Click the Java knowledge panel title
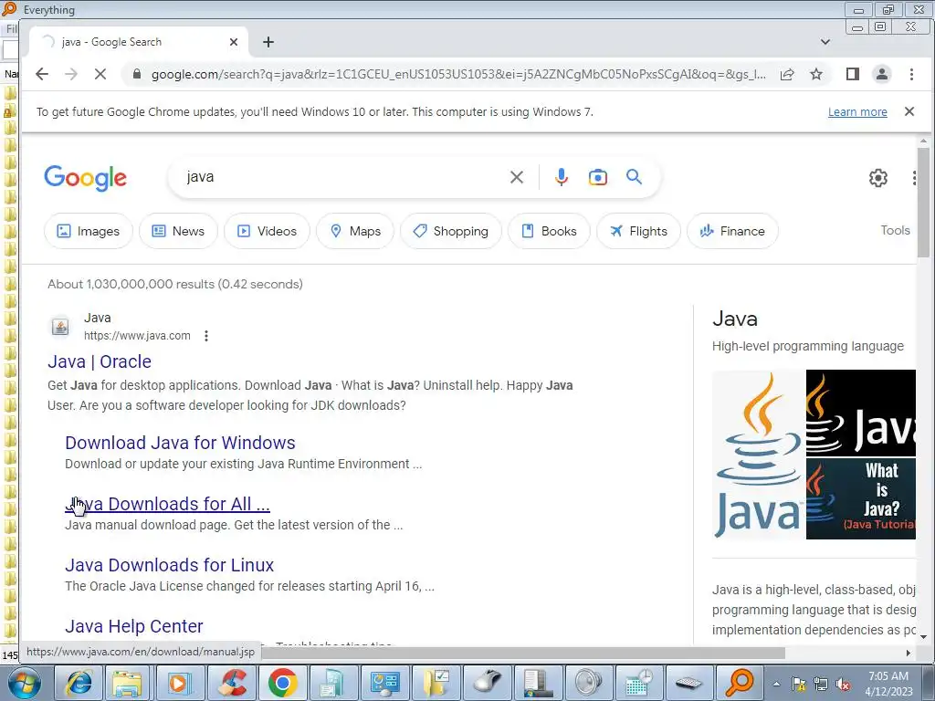Image resolution: width=935 pixels, height=701 pixels. [x=735, y=319]
